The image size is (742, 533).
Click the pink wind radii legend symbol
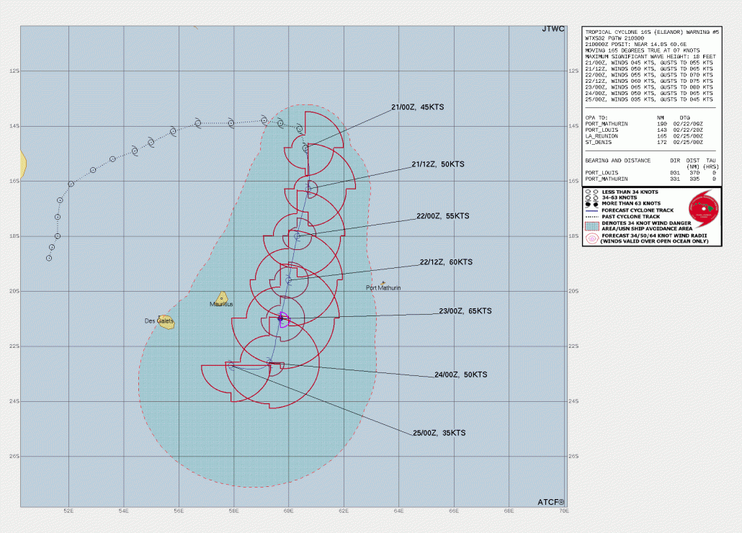pos(591,238)
